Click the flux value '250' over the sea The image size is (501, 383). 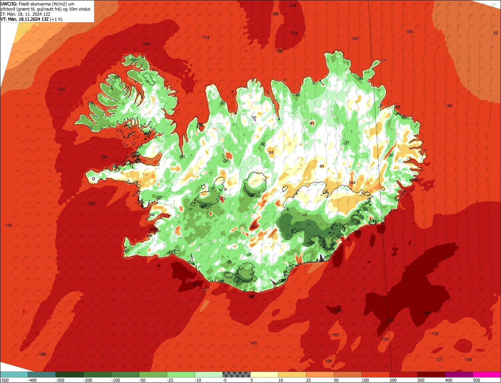pyautogui.click(x=104, y=157)
